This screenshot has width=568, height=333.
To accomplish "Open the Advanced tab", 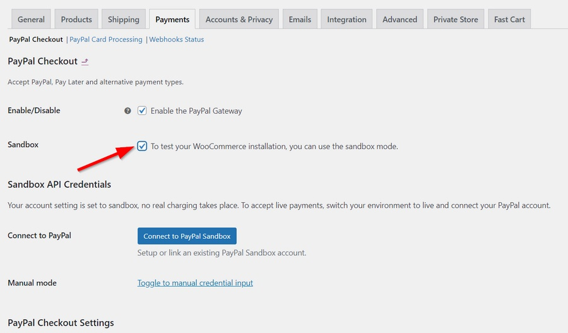I will (400, 19).
